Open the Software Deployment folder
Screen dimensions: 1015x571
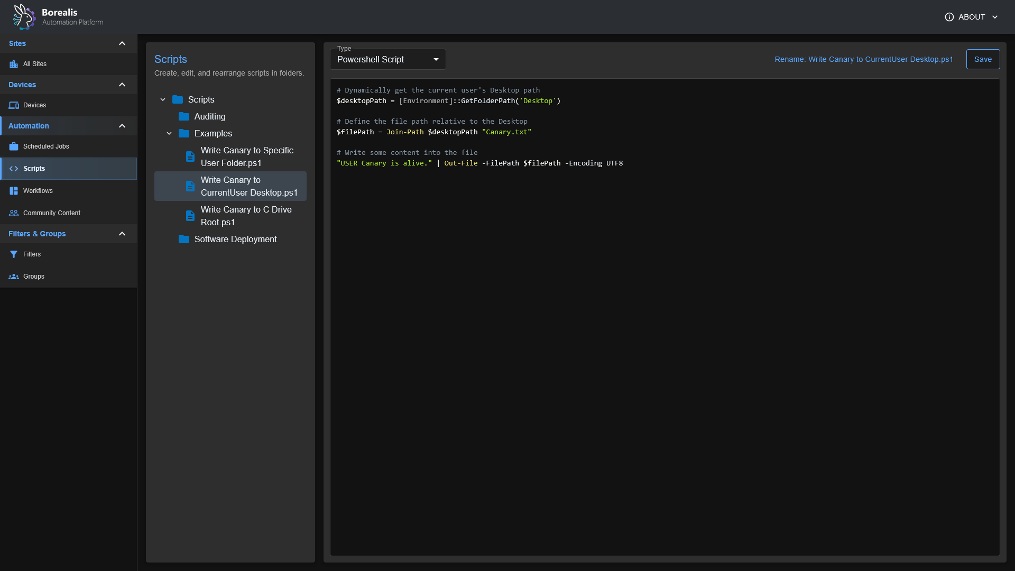(235, 239)
